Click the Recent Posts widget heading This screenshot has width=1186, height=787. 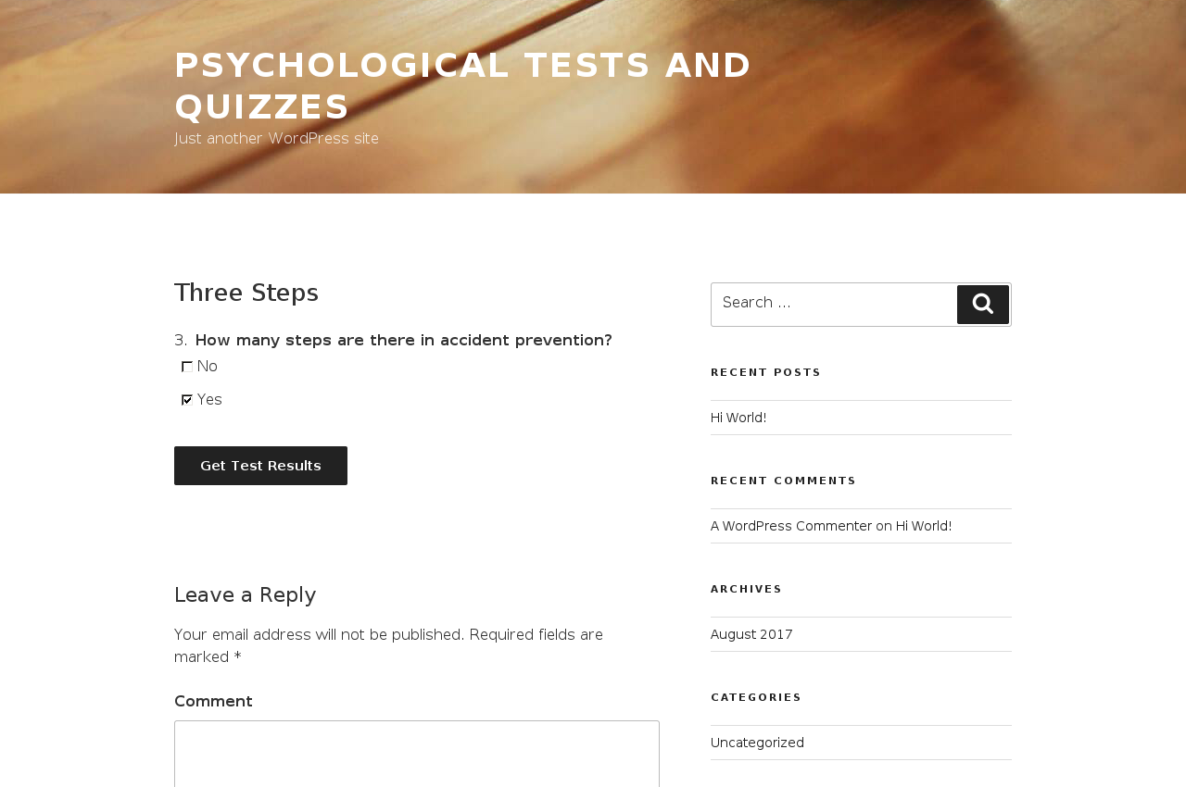click(x=766, y=372)
